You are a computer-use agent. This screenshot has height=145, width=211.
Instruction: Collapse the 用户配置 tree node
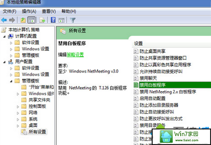(x=5, y=62)
